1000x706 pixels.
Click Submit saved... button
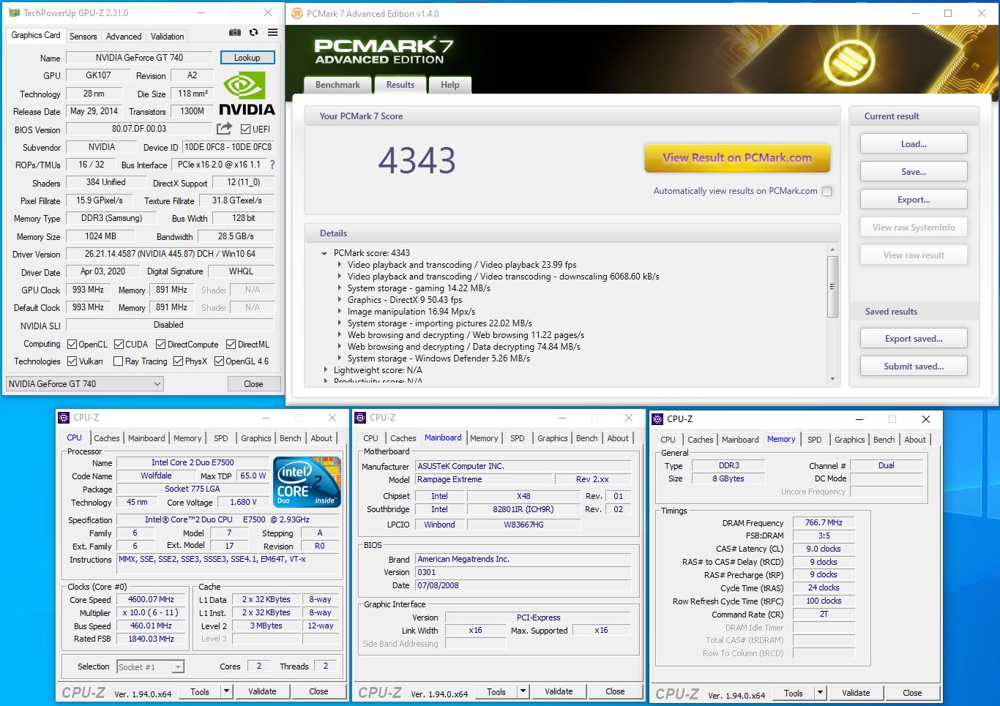coord(914,366)
